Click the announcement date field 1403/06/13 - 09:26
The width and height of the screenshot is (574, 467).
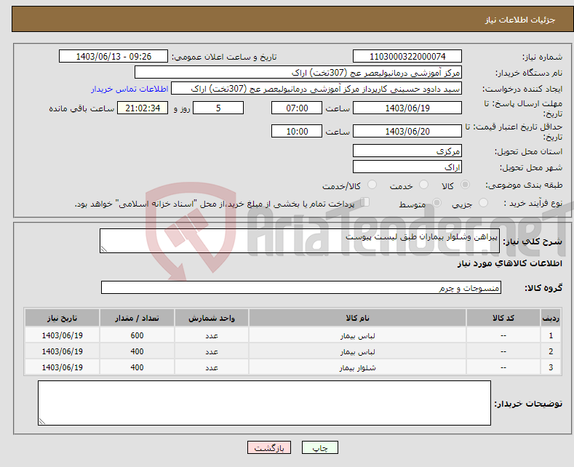tap(113, 56)
